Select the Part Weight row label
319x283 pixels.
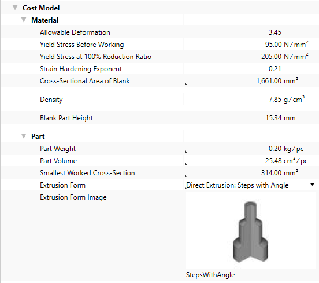58,149
